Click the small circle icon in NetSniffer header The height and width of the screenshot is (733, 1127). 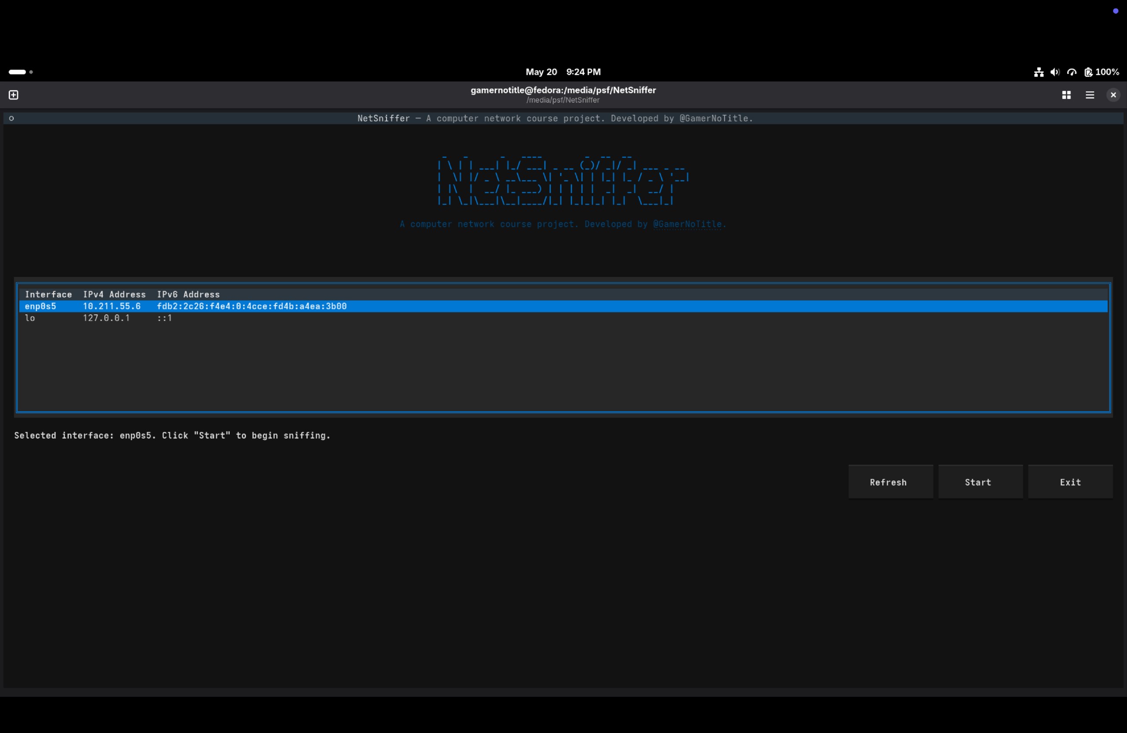click(11, 118)
